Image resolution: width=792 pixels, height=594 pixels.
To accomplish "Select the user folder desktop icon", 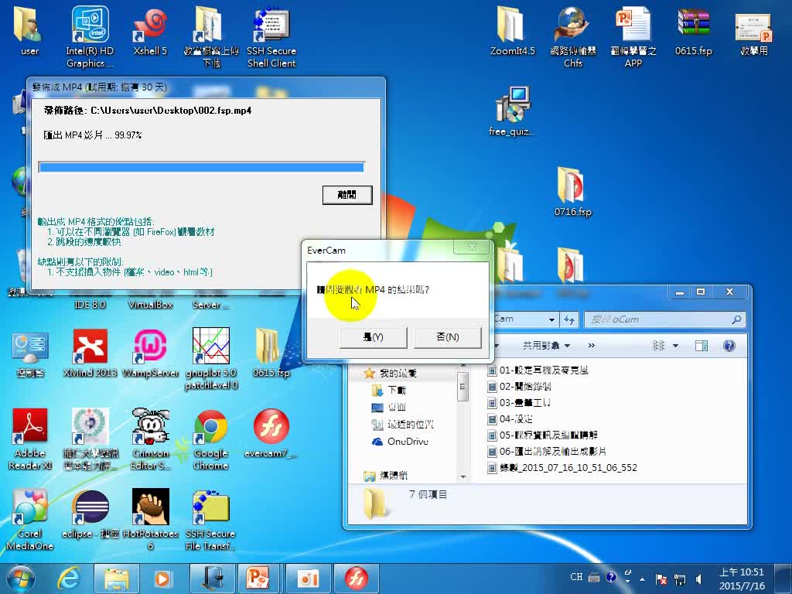I will [30, 32].
